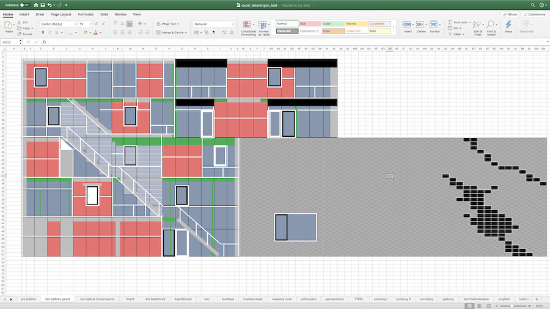Viewport: 550px width, 309px height.
Task: Click the Sort & Filter icon
Action: [478, 27]
